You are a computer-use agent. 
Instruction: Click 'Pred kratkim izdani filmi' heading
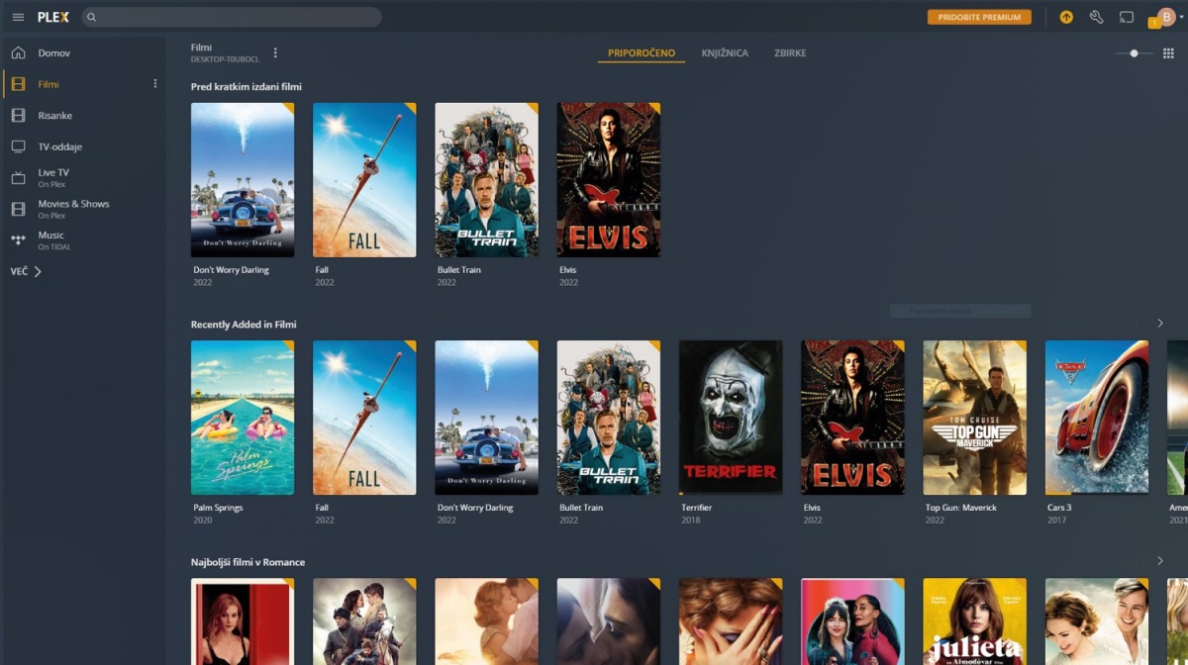[x=247, y=87]
